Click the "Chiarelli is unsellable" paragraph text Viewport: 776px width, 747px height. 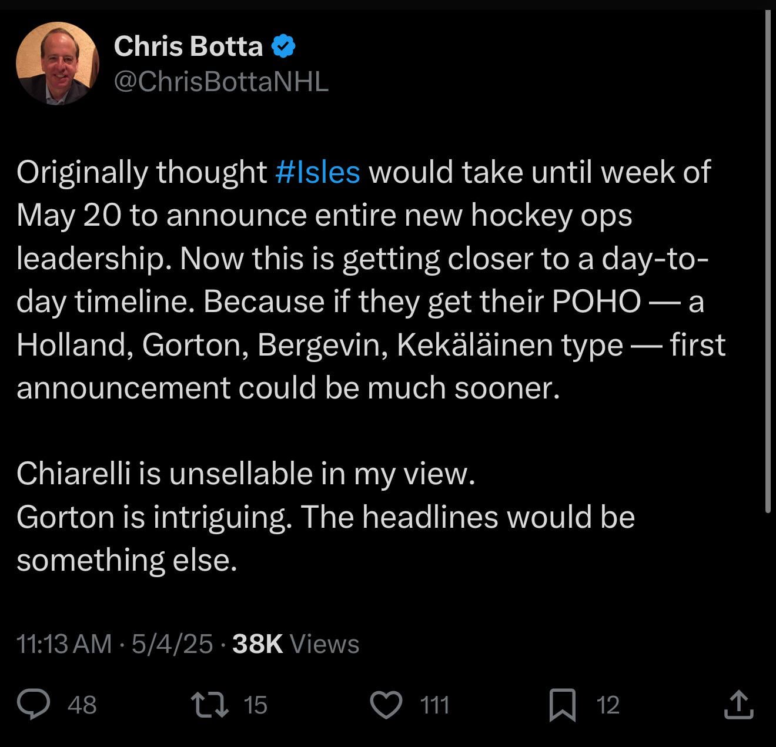click(x=245, y=474)
